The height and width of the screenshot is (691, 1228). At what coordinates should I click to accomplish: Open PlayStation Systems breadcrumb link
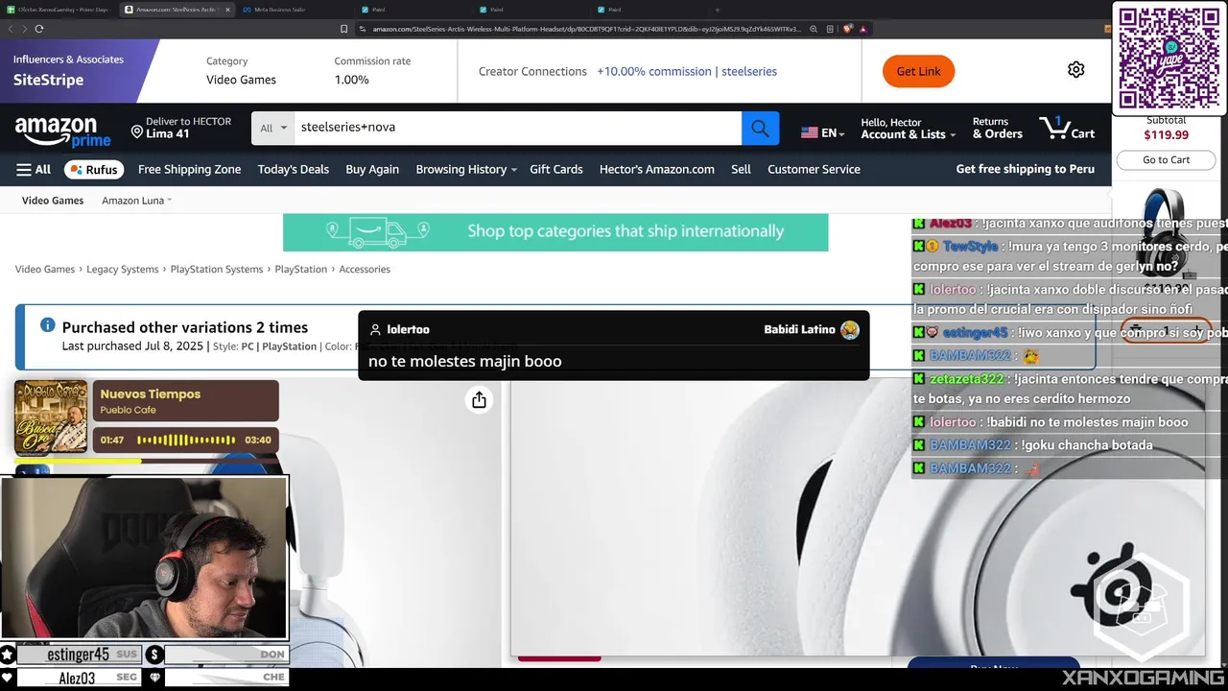217,269
